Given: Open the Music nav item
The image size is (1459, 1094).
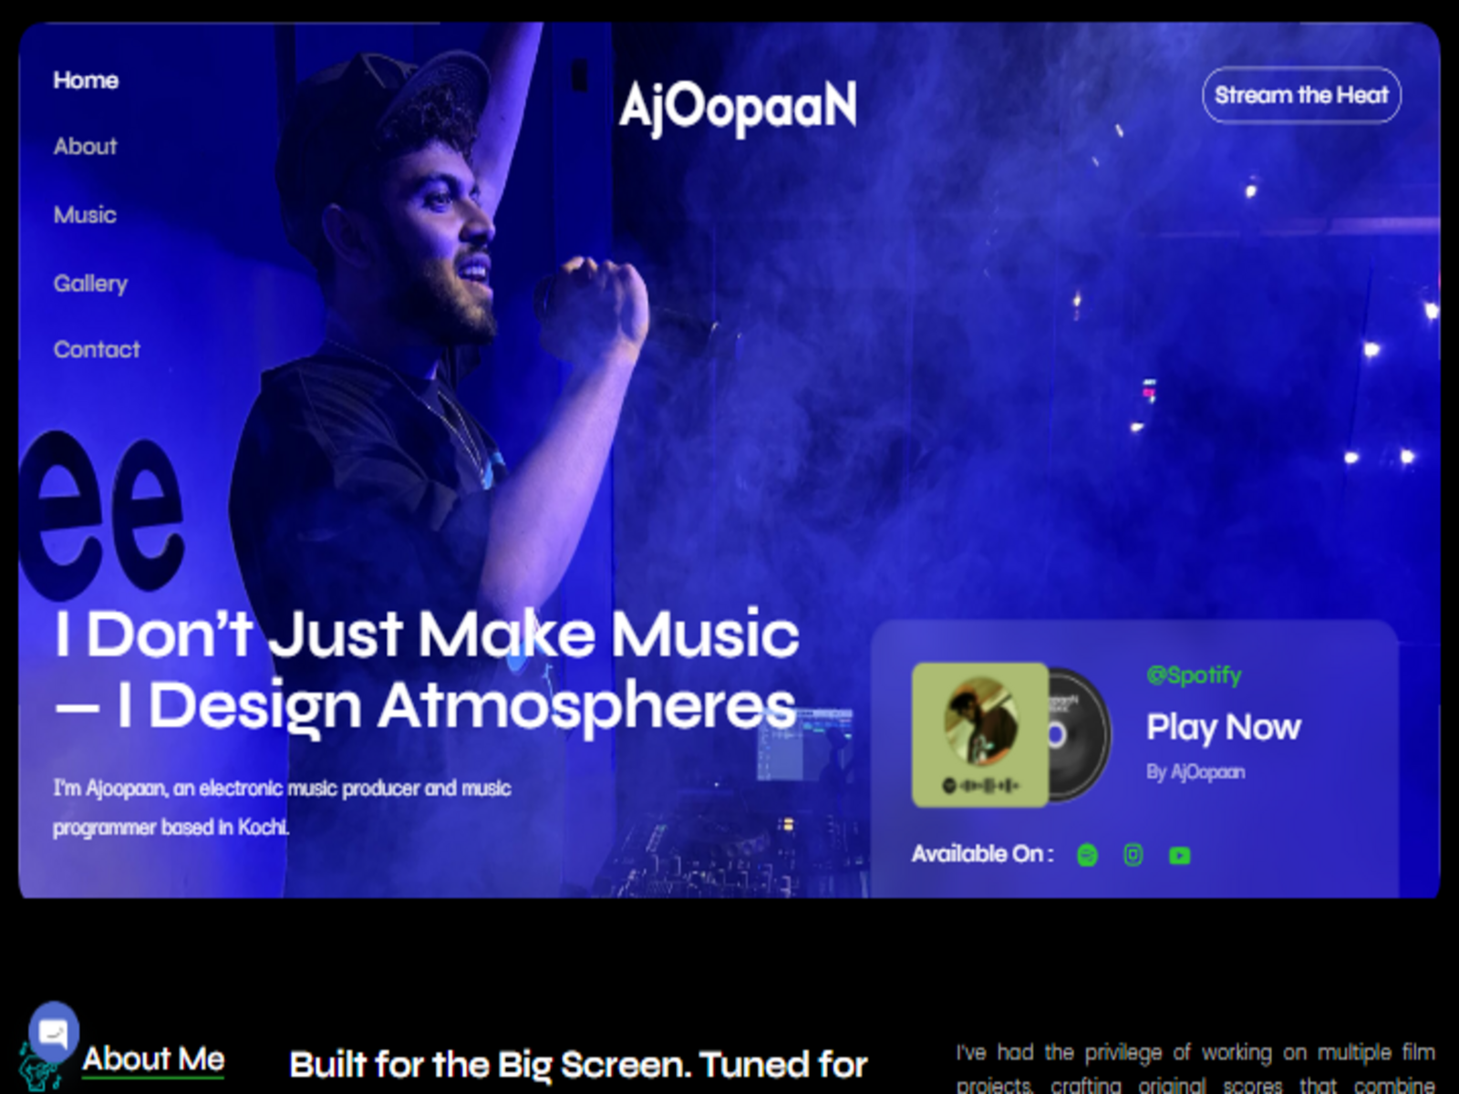Looking at the screenshot, I should click(x=85, y=215).
